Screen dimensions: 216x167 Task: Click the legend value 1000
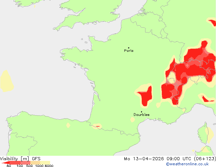[39, 166]
